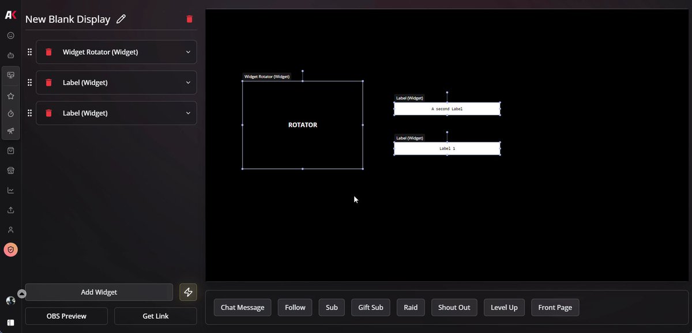The width and height of the screenshot is (692, 333).
Task: Grab the second Label row drag handle
Action: coord(29,113)
